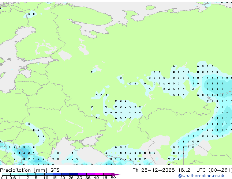Screen dimensions: 232x179
Task: Click the 'Th 25-12-2025' forecast date
Action: pos(154,170)
